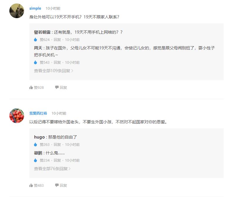Click water-drop like icon beside 赞624

[x=36, y=40]
